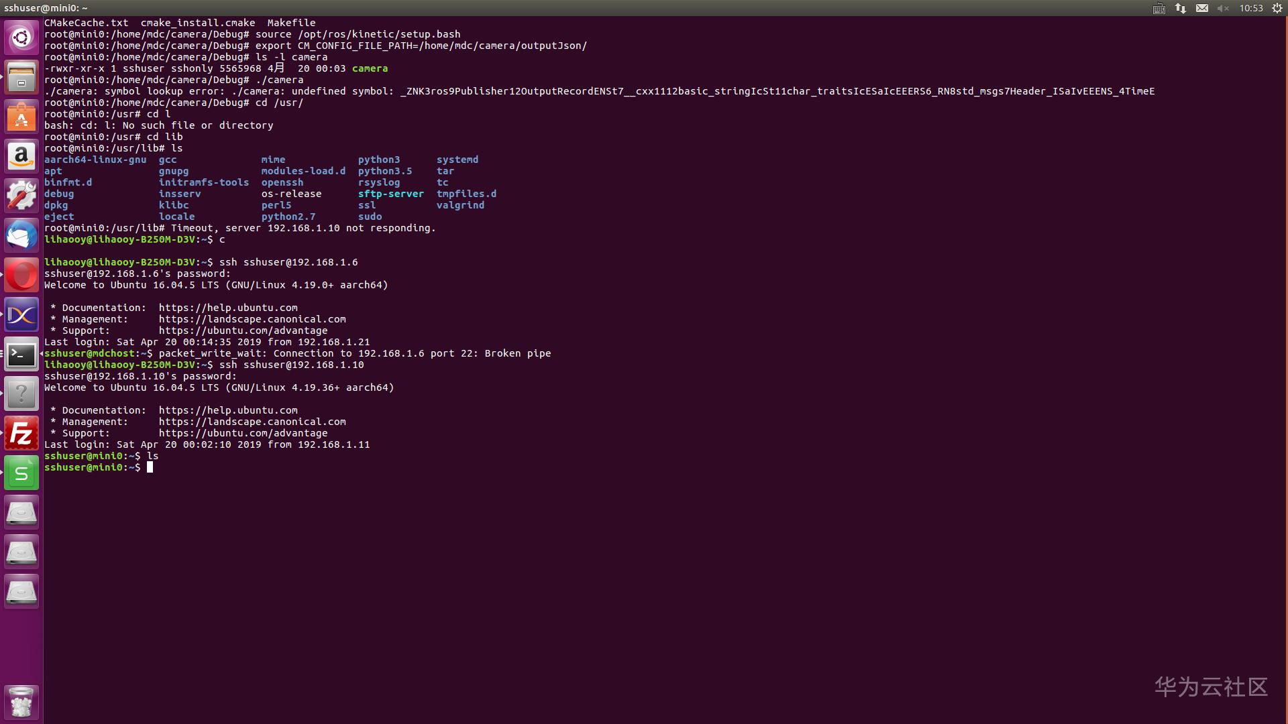Open System Settings from the launcher
The image size is (1288, 724).
pyautogui.click(x=21, y=196)
